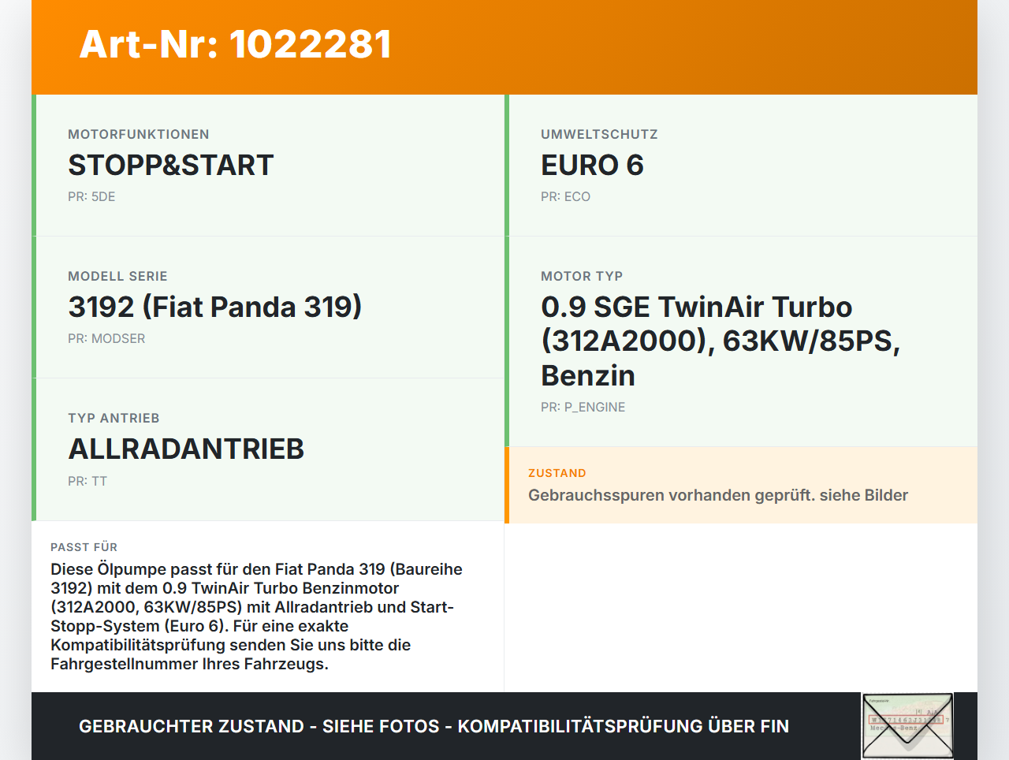
Task: Click the Ölpumpe compatibility description paragraph
Action: pos(257,617)
